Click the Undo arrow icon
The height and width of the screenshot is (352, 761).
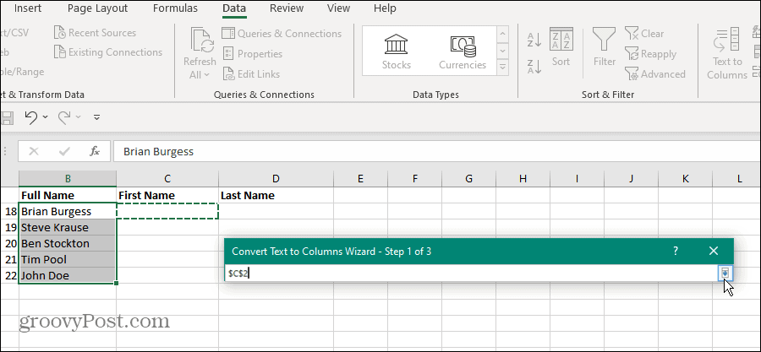click(31, 116)
